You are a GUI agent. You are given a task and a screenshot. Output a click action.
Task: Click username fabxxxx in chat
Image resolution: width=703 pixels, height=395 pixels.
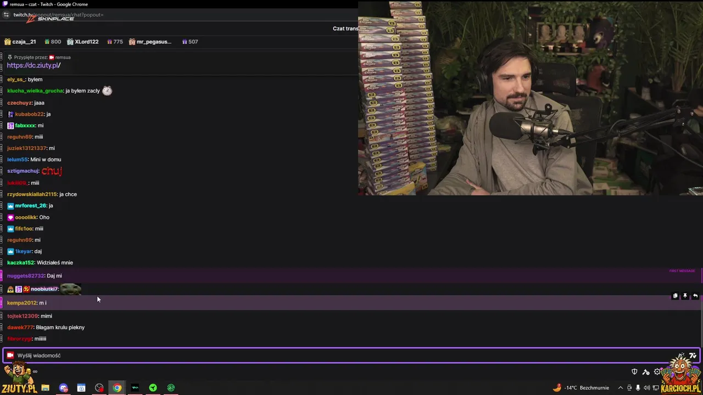[25, 126]
